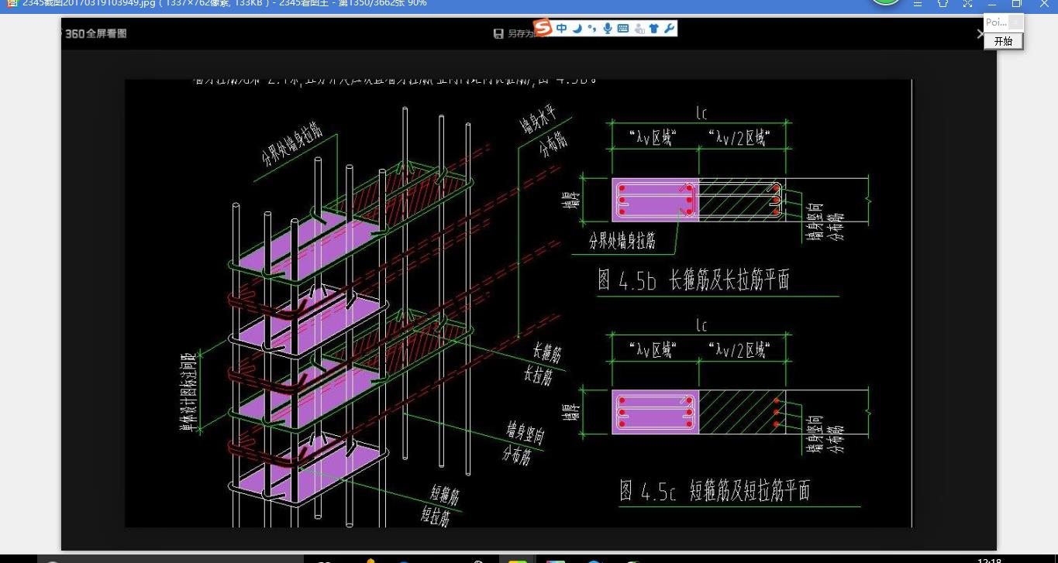Click the 短箍筋 label in the drawing
The height and width of the screenshot is (563, 1058).
tap(445, 494)
